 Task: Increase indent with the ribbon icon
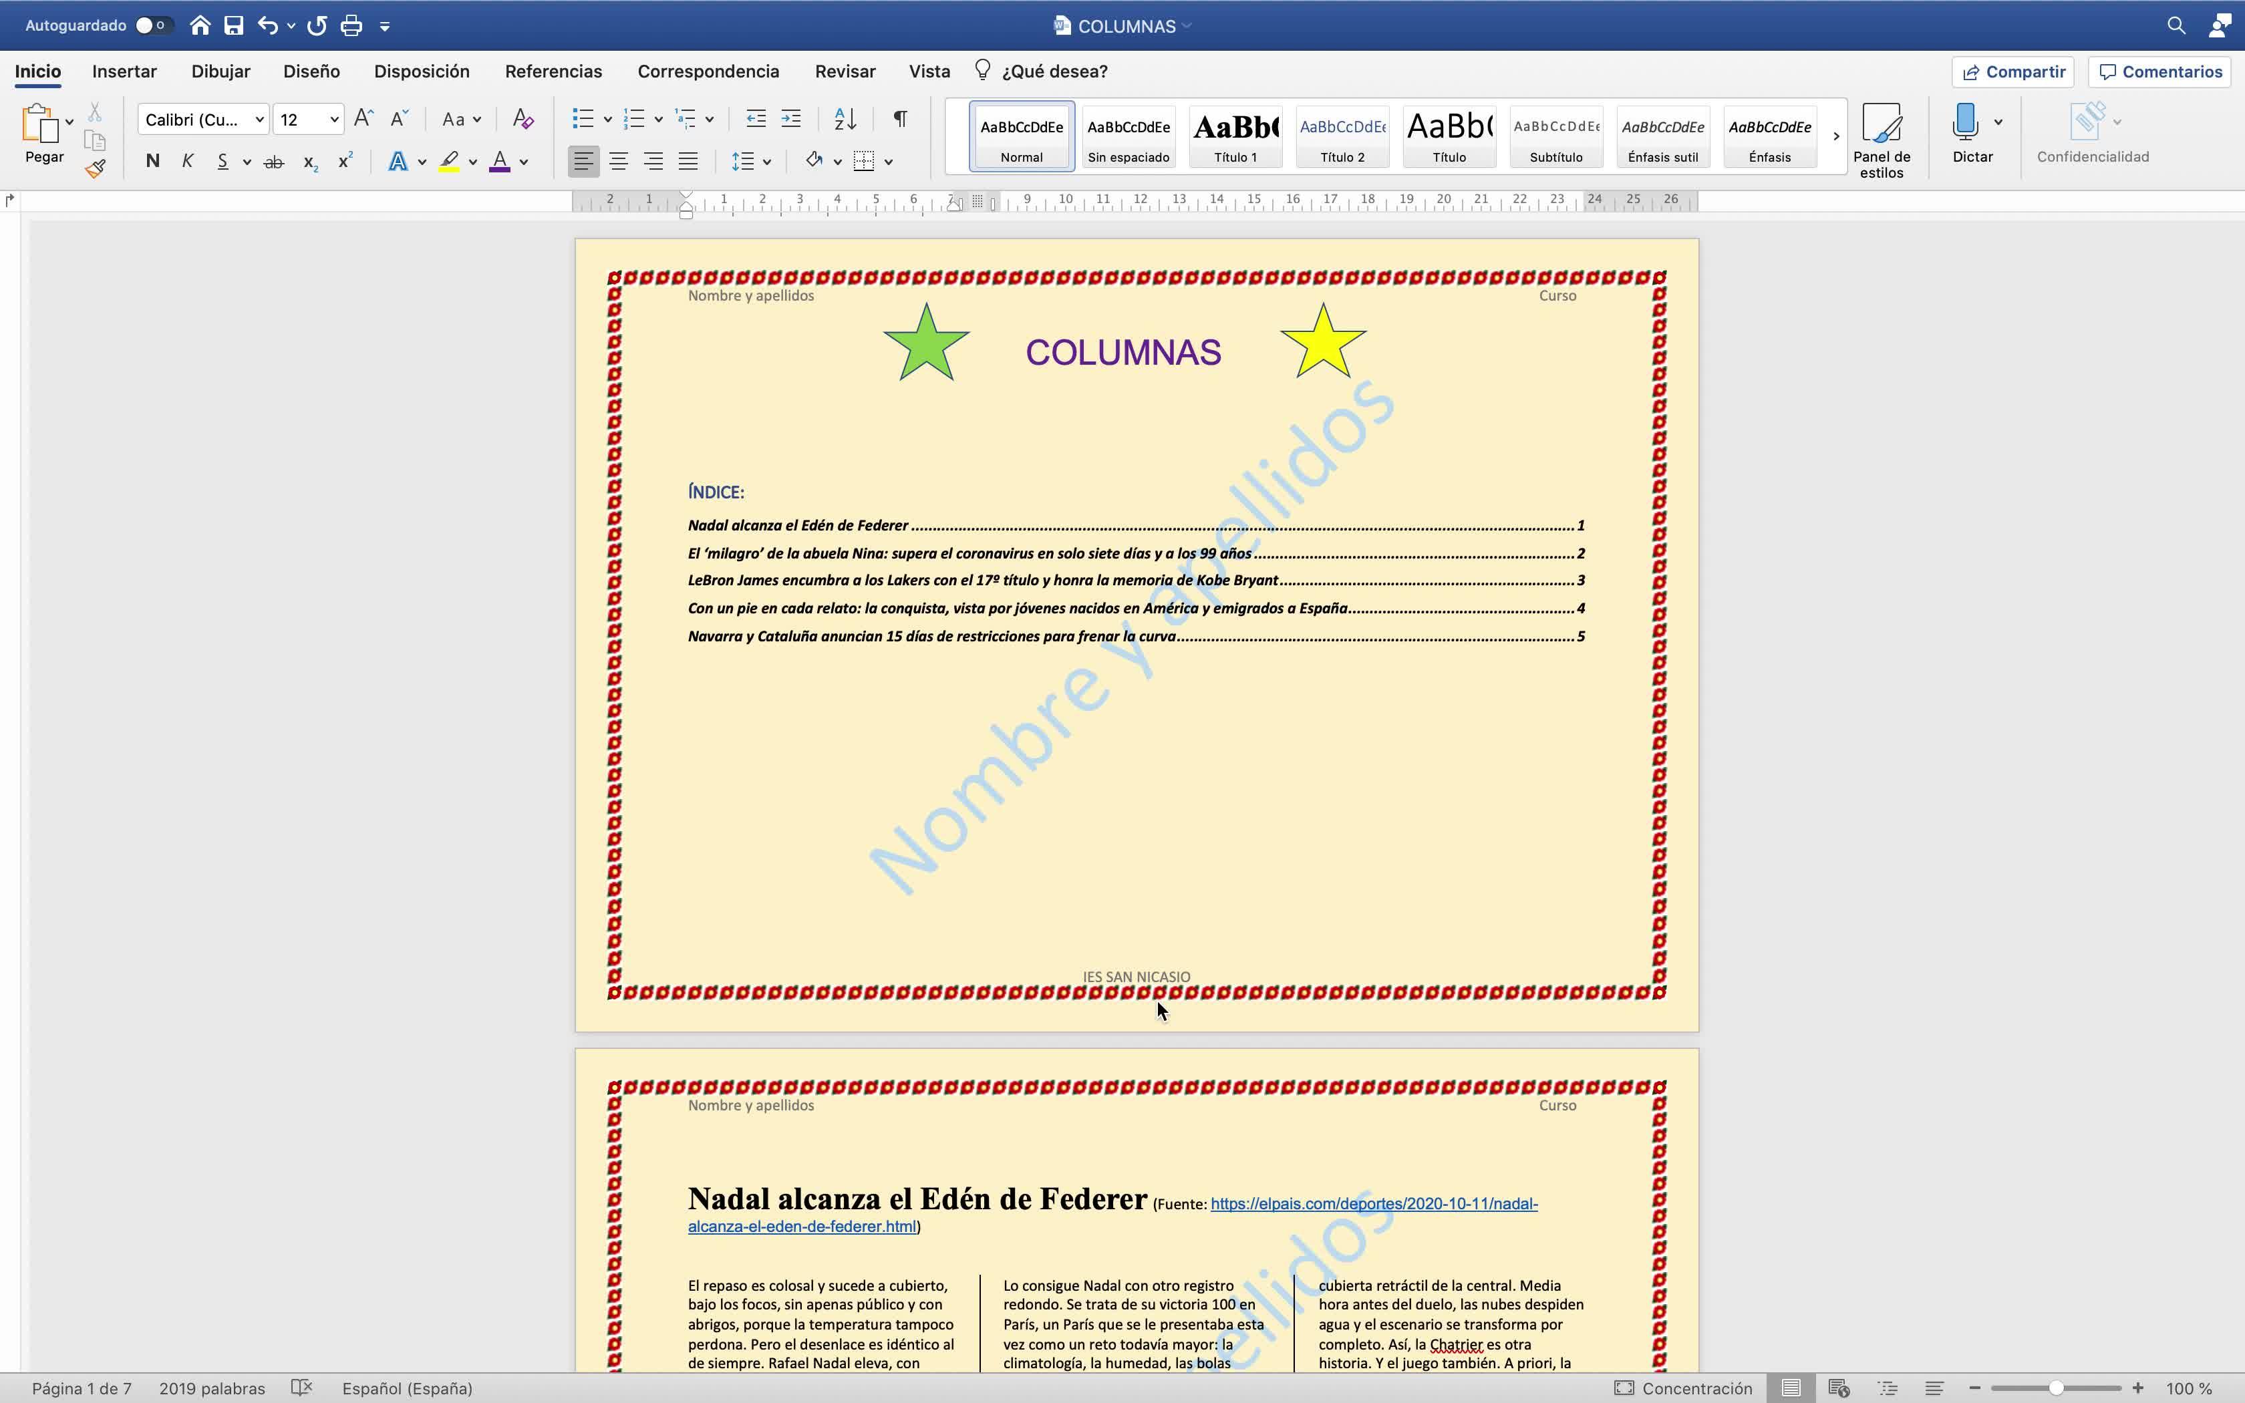791,119
